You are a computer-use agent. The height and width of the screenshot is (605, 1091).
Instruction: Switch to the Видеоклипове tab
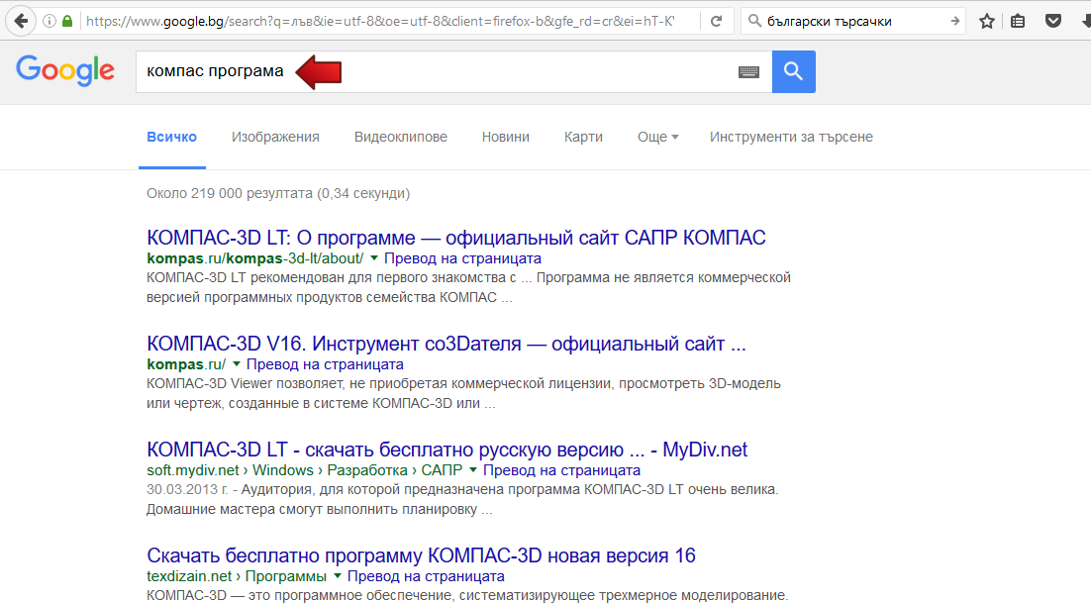click(x=400, y=137)
